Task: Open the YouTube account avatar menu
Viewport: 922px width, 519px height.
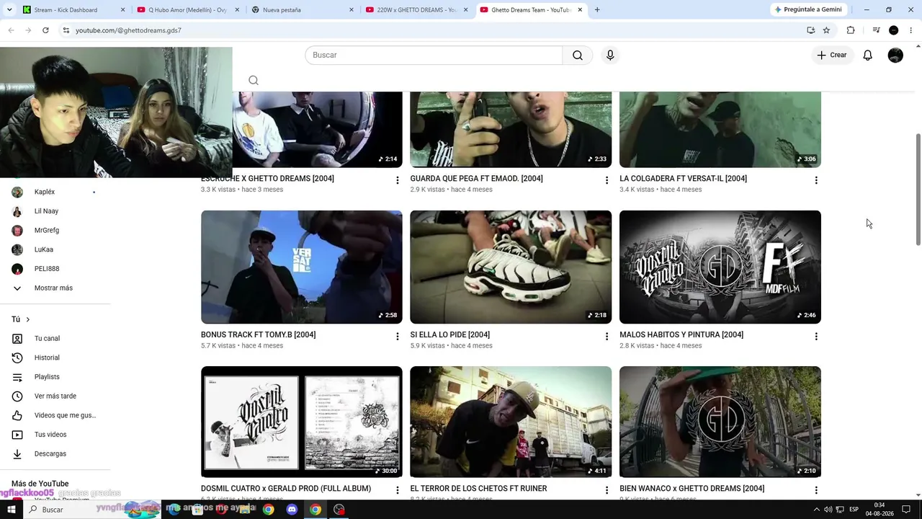Action: (x=895, y=56)
